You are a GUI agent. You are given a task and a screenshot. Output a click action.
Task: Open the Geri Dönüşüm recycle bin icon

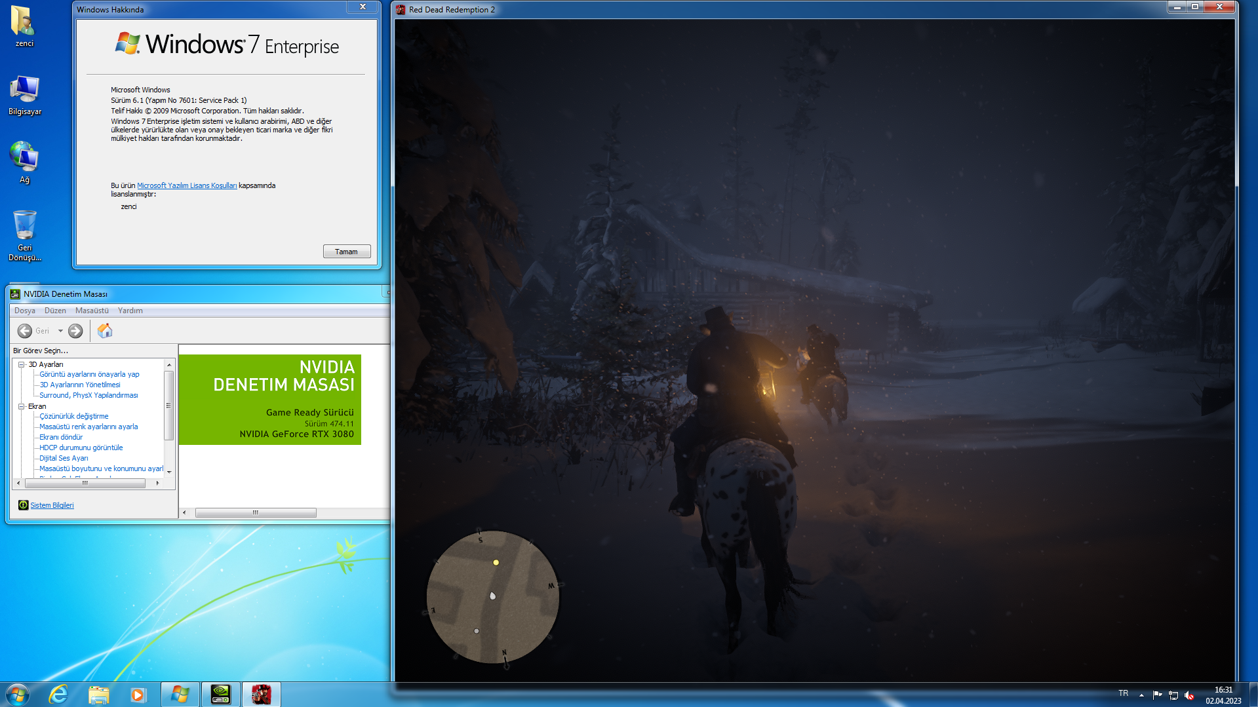click(24, 235)
